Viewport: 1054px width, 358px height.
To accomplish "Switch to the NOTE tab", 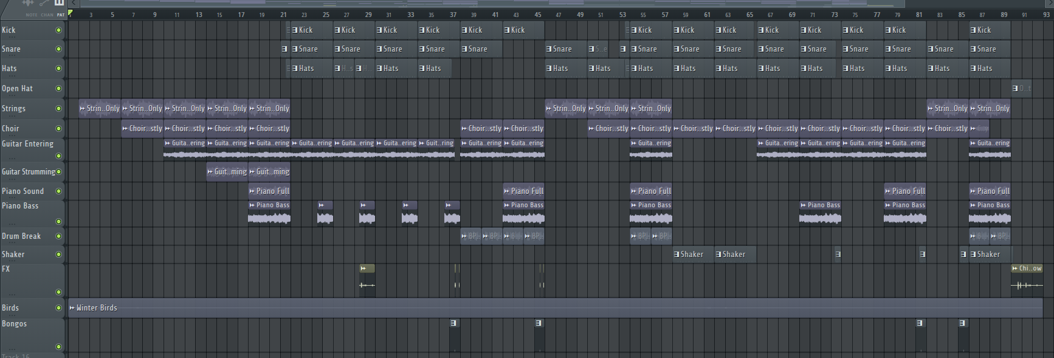I will point(31,15).
